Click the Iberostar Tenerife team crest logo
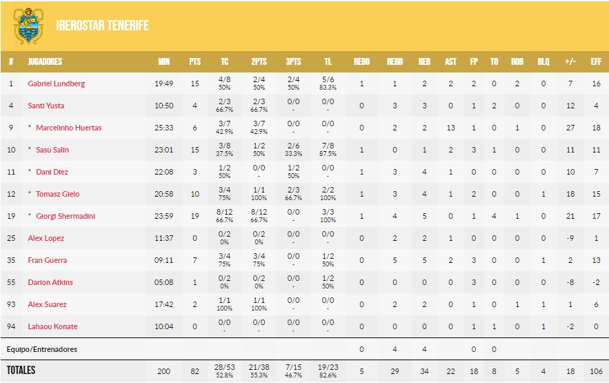This screenshot has width=609, height=383. click(x=28, y=26)
